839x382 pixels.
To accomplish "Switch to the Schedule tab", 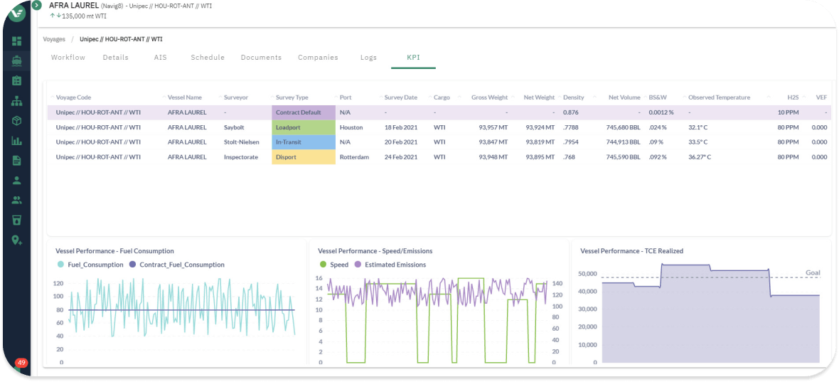I will pos(208,57).
